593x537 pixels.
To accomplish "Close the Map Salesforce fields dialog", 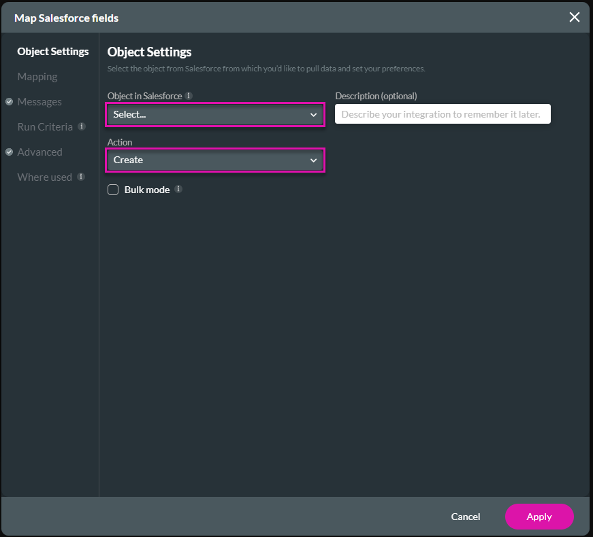I will pyautogui.click(x=575, y=17).
